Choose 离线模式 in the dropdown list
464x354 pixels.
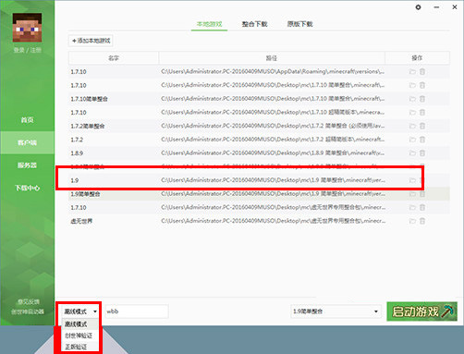pos(80,324)
